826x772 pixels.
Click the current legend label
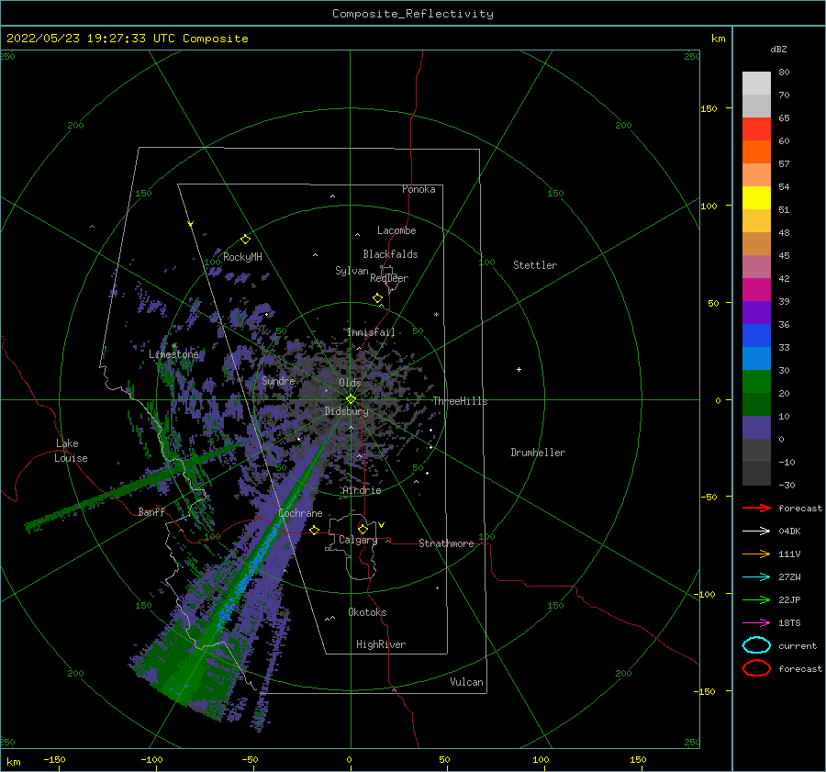[798, 645]
